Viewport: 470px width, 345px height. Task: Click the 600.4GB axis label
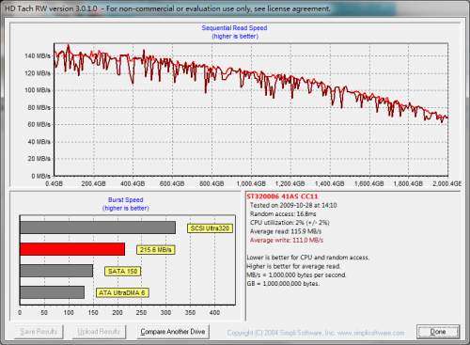[172, 183]
